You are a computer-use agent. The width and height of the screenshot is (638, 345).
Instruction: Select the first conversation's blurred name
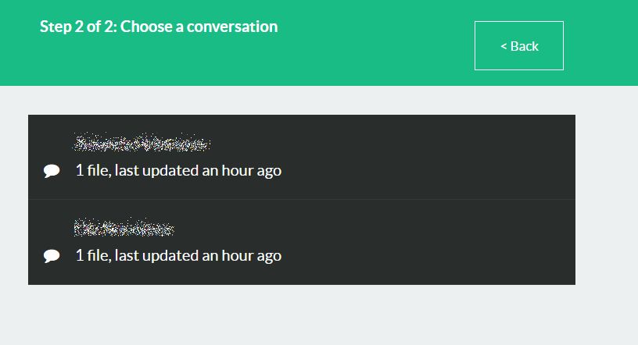142,144
